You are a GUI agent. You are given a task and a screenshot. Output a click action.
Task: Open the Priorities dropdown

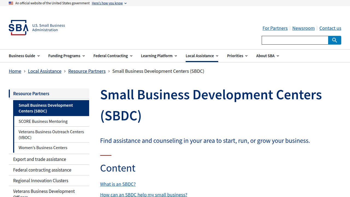click(237, 56)
